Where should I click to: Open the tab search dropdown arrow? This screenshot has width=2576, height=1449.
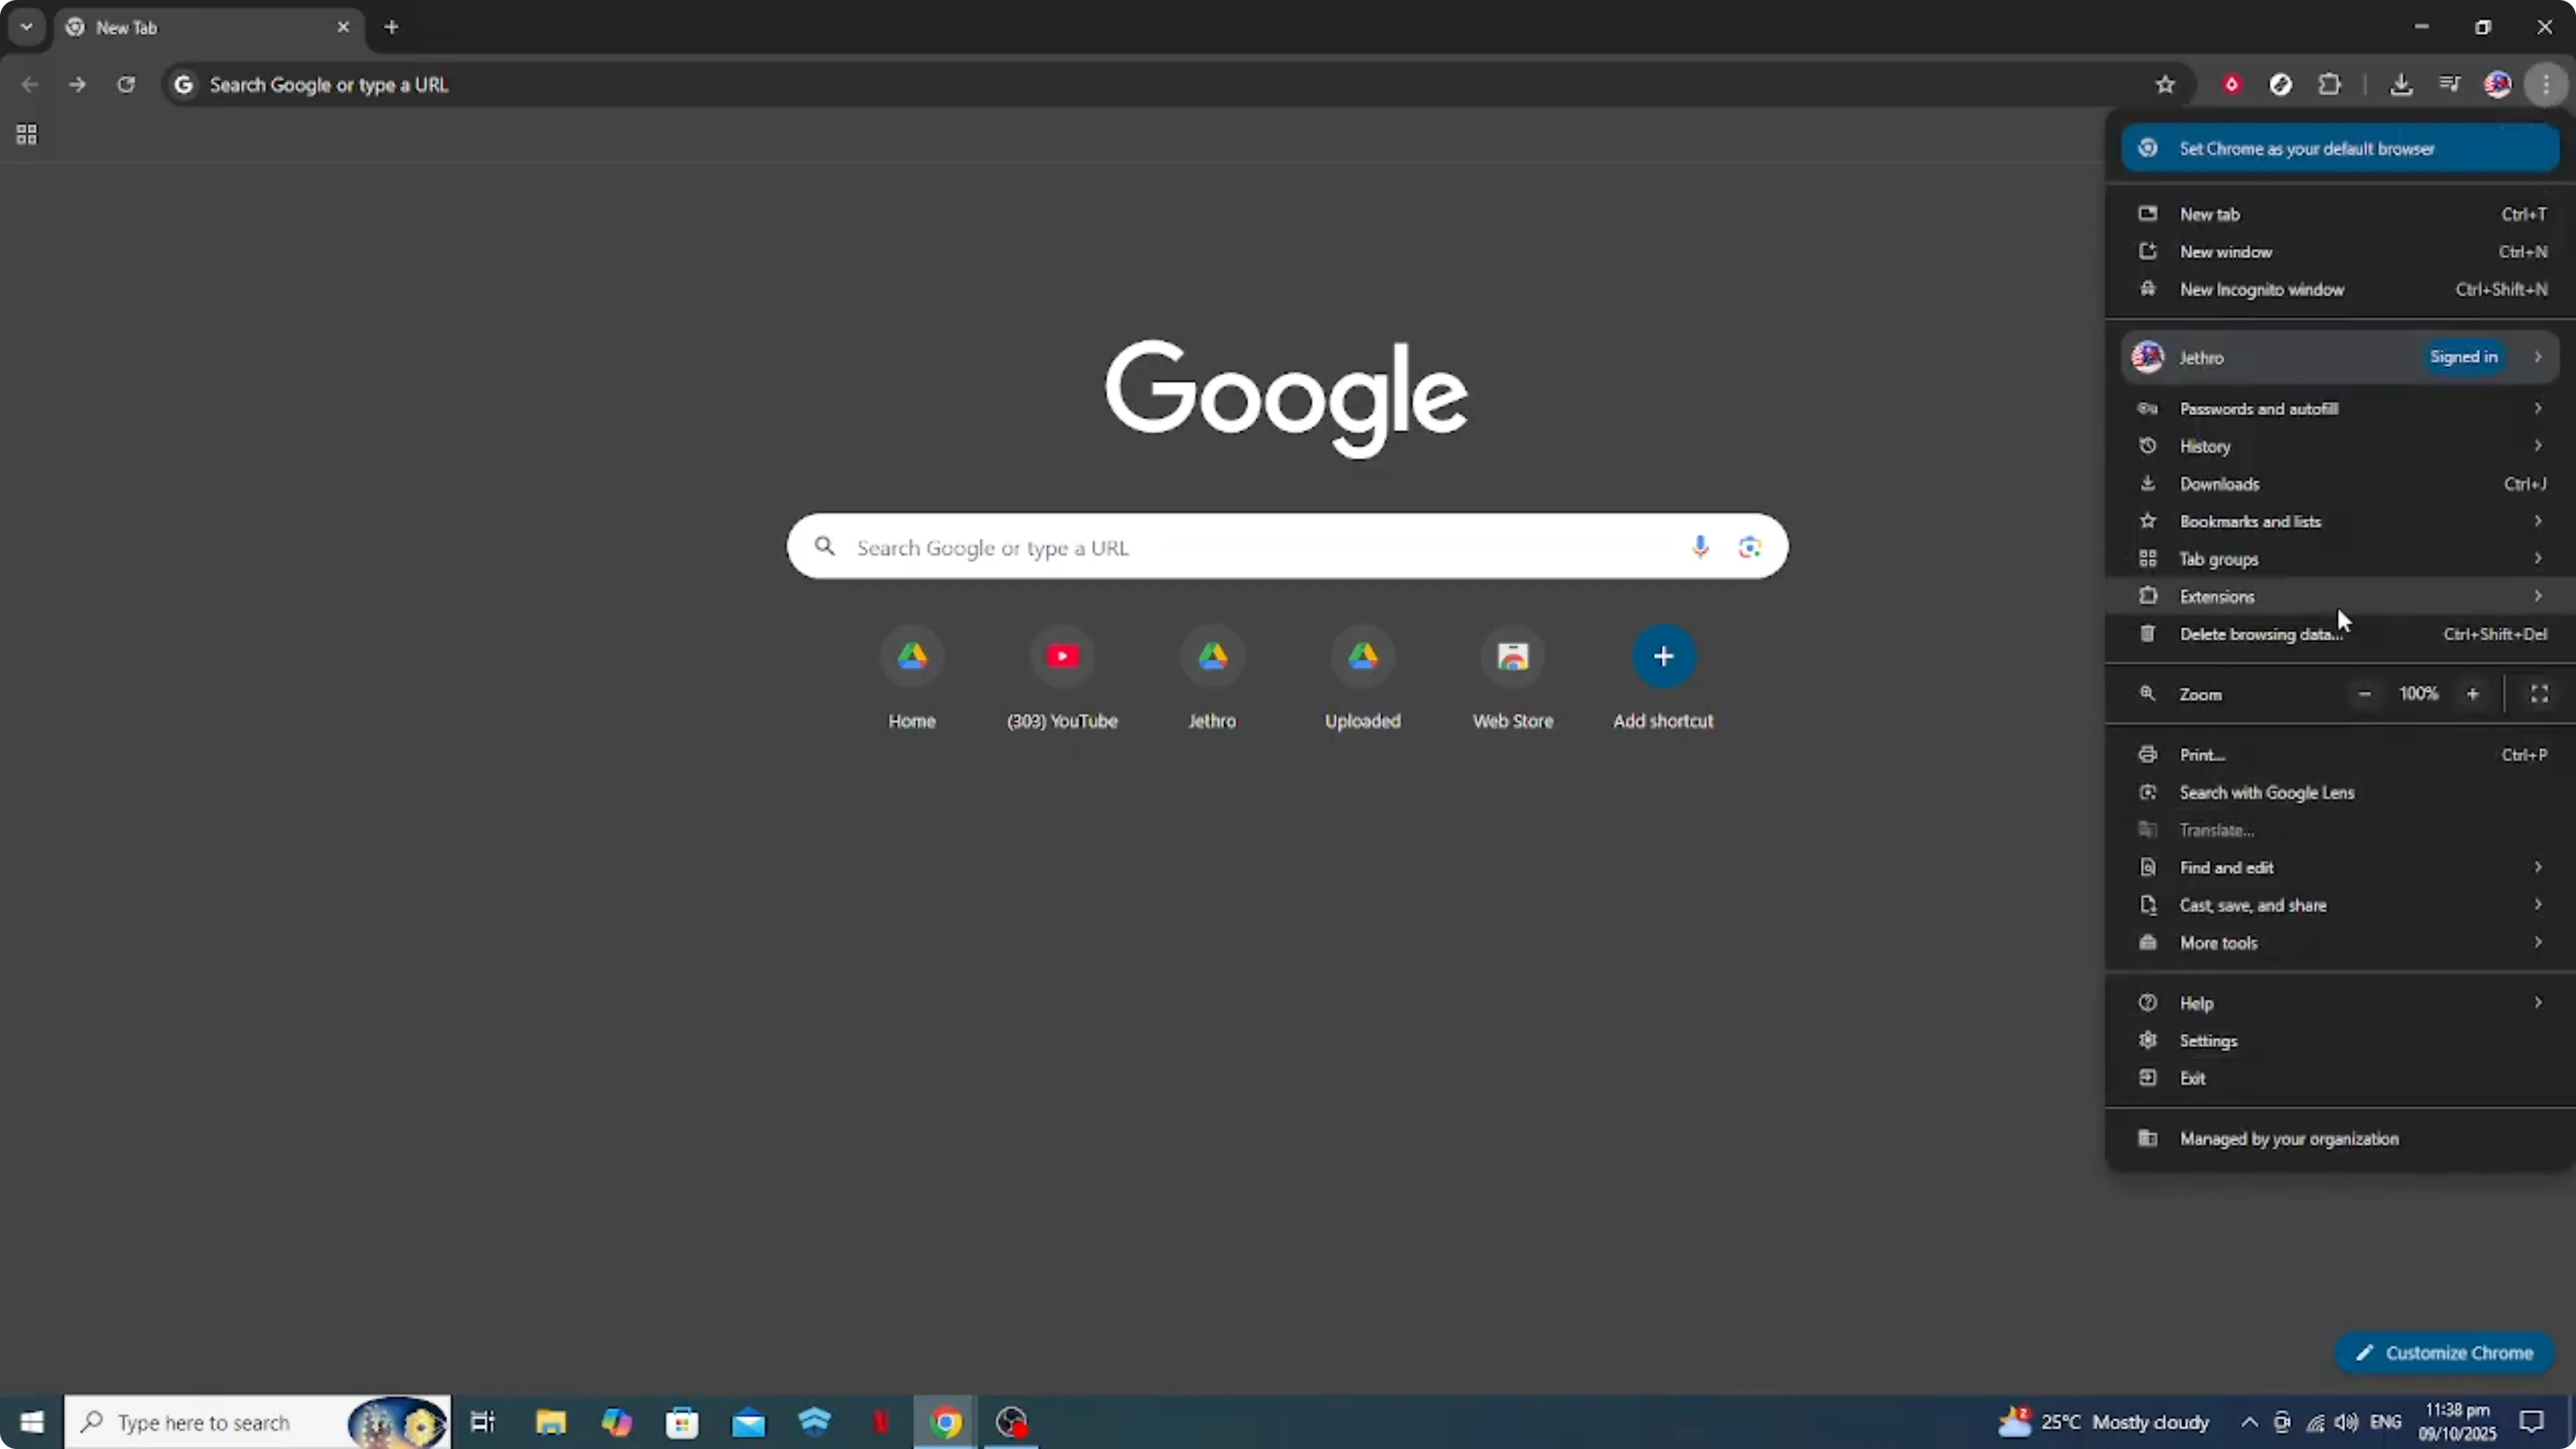[26, 26]
